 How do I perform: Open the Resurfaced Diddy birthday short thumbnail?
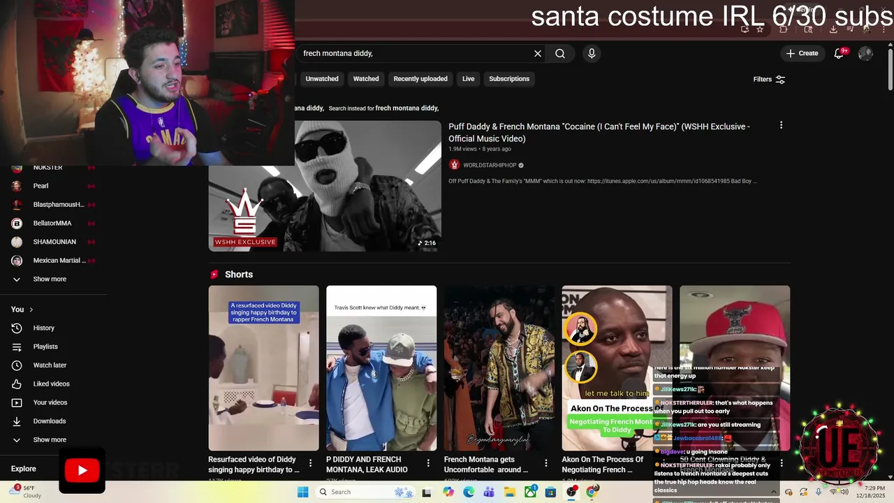[x=263, y=368]
